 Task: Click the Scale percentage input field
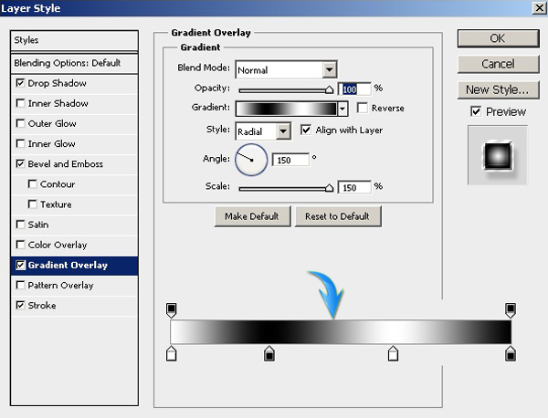tap(354, 186)
